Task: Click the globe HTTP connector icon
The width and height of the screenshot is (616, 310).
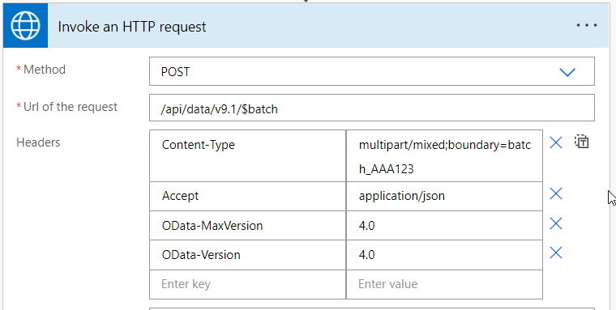Action: pos(26,26)
